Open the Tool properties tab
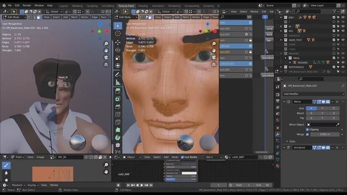Viewport: 347px width, 195px height. (278, 87)
